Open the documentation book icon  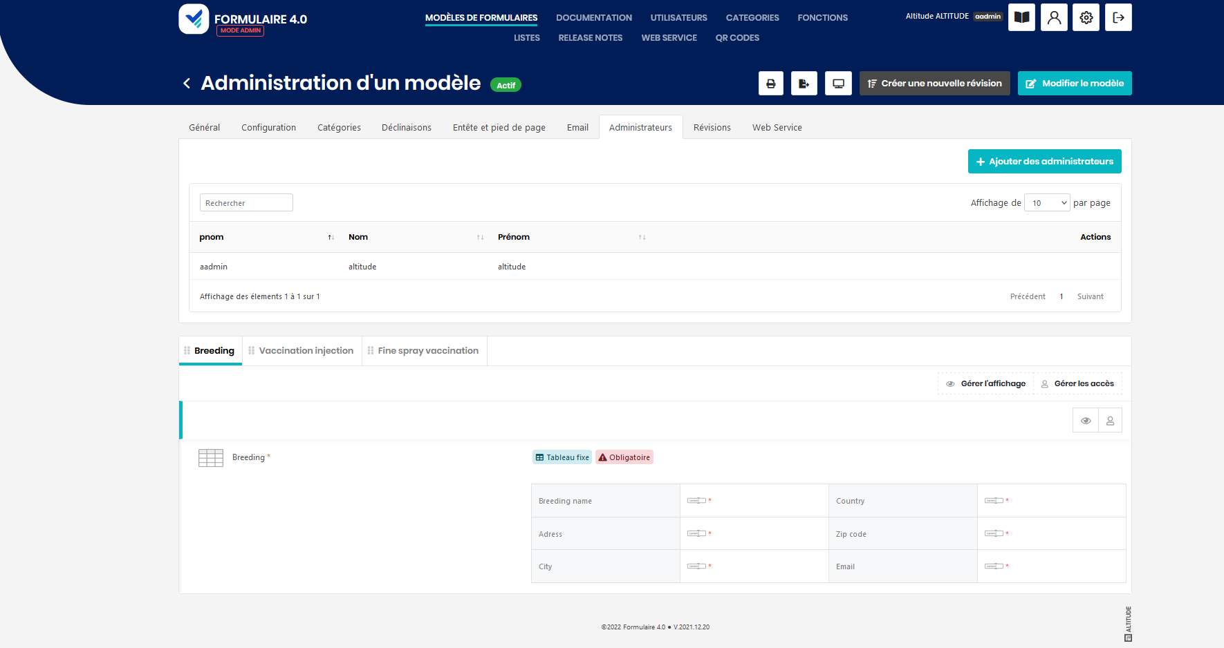coord(1021,18)
